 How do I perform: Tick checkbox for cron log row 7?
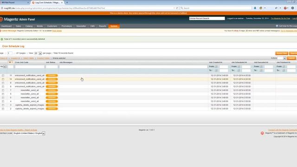coord(3,90)
